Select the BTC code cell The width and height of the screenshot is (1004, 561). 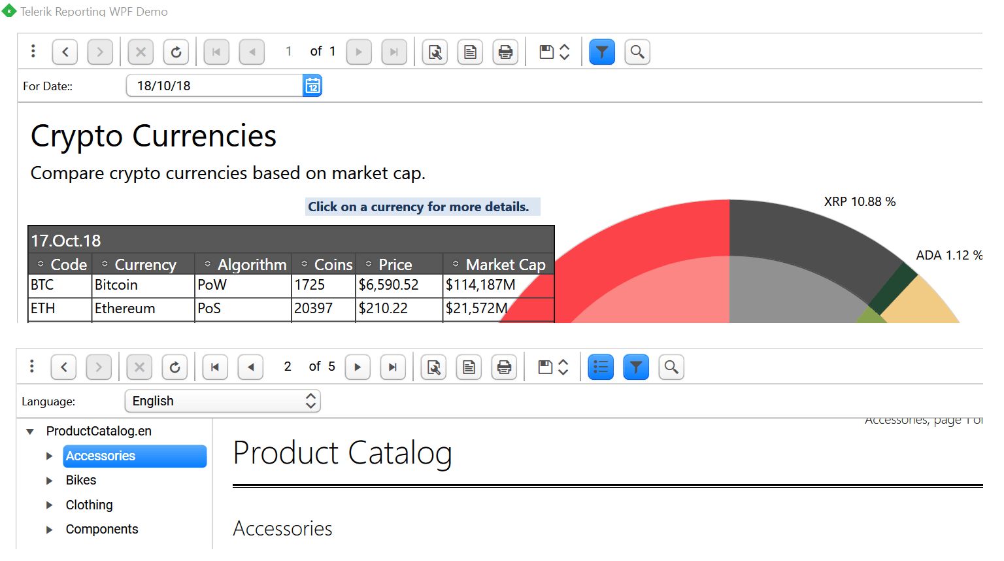[x=59, y=285]
